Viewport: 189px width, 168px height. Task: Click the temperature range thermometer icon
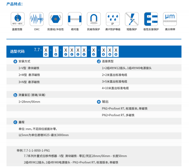tap(17, 19)
